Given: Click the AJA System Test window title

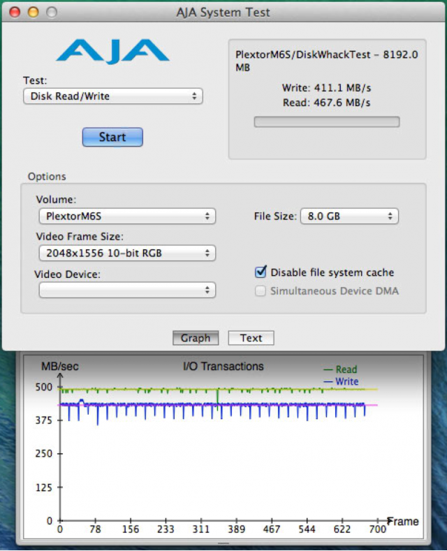Looking at the screenshot, I should [x=223, y=13].
